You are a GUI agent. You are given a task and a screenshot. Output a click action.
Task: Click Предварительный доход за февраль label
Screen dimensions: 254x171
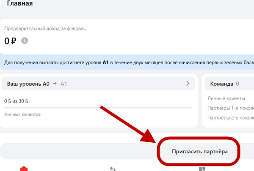[45, 29]
